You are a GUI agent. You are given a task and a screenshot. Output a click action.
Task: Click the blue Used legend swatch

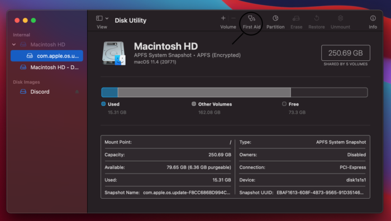103,104
